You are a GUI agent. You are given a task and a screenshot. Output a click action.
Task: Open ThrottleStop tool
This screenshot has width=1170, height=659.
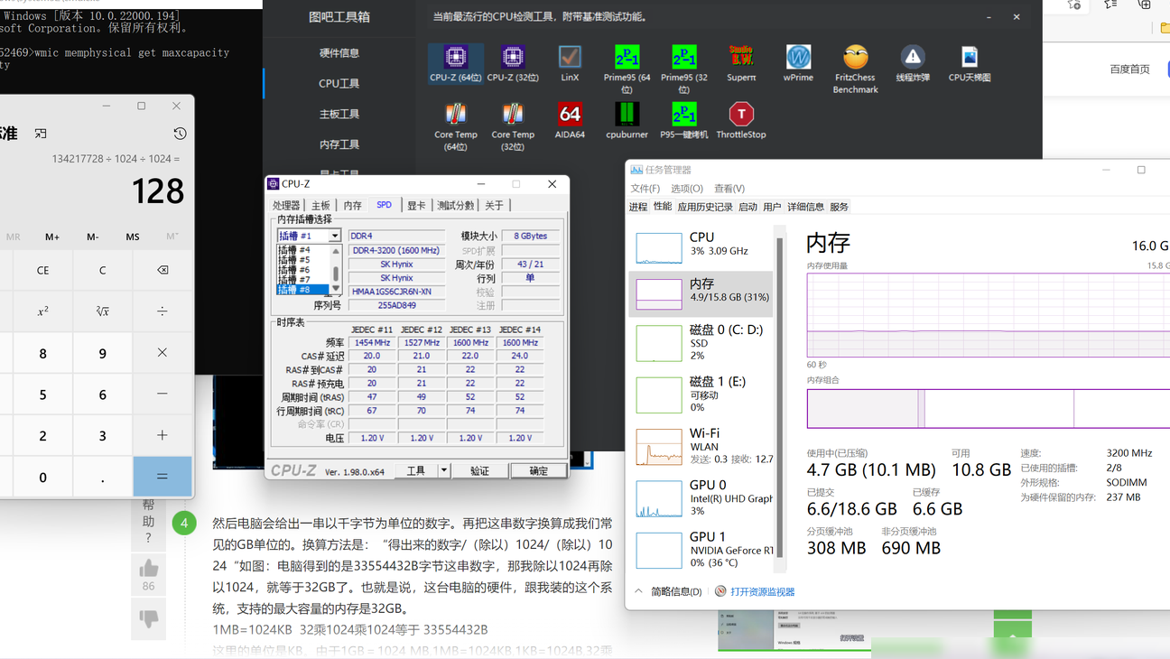pyautogui.click(x=741, y=120)
